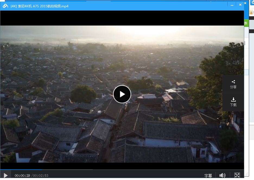Click the black letterbox bar above the video
Screen dimensions: 254x180
122,18
